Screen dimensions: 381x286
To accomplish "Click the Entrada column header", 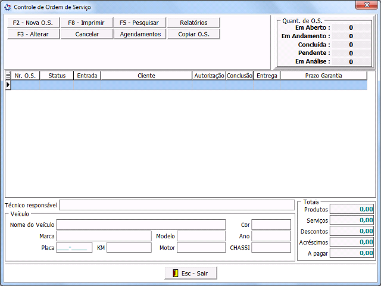I will [88, 76].
